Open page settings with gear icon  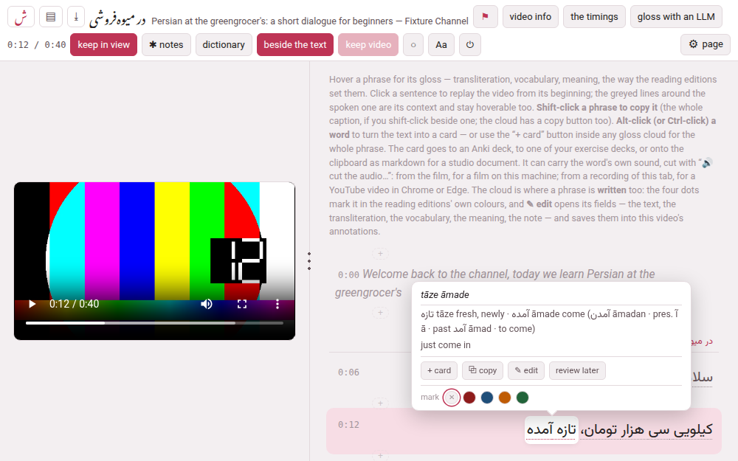click(x=706, y=44)
